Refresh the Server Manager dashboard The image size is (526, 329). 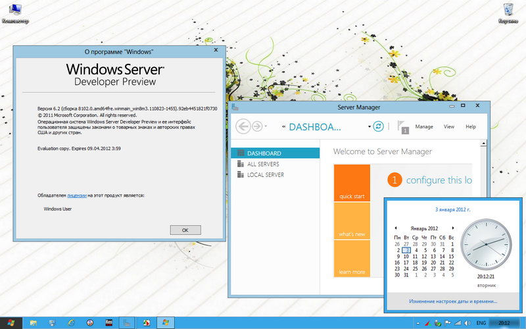coord(378,126)
